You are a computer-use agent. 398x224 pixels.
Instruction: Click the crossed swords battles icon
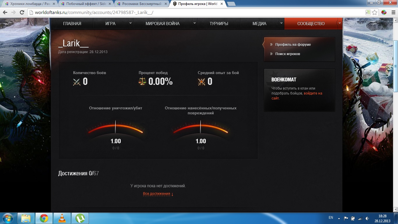(77, 82)
